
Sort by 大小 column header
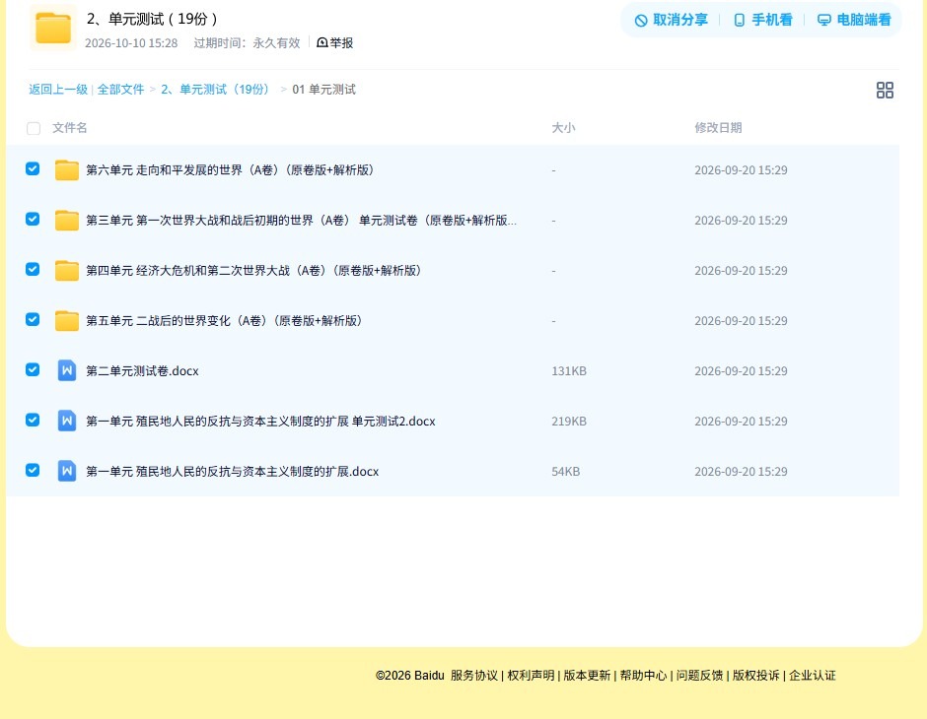point(563,127)
